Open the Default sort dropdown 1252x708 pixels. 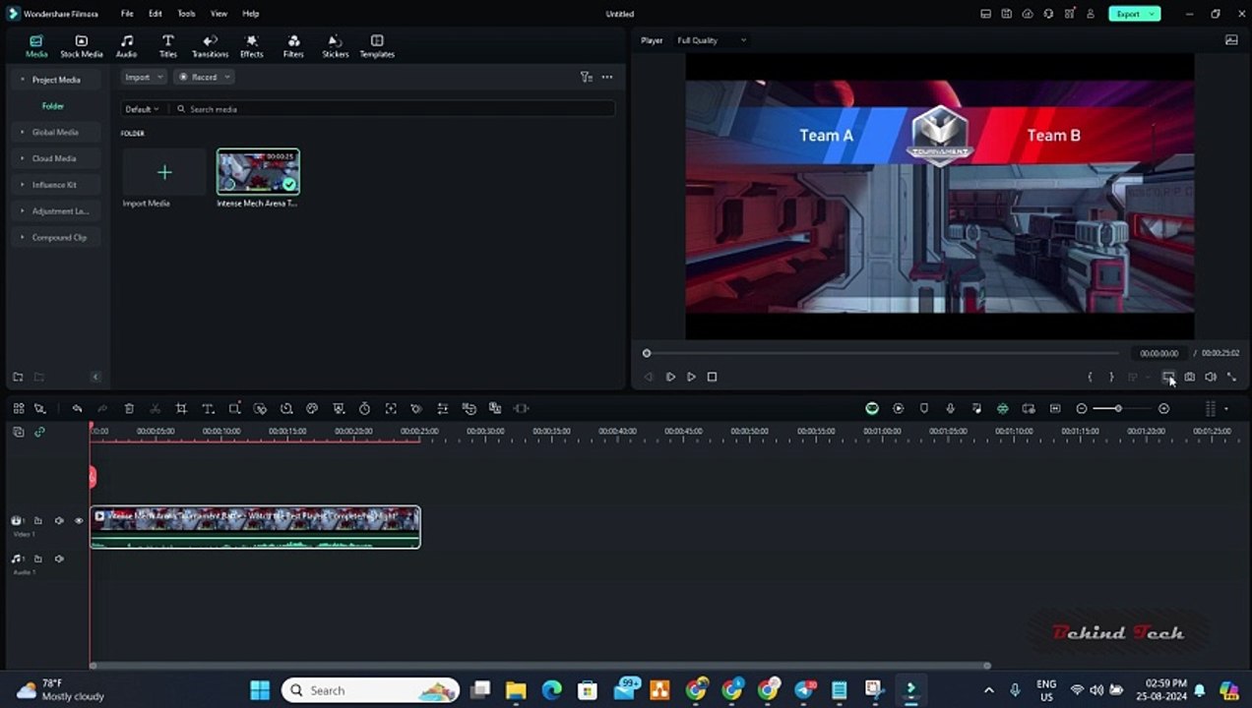(x=143, y=109)
